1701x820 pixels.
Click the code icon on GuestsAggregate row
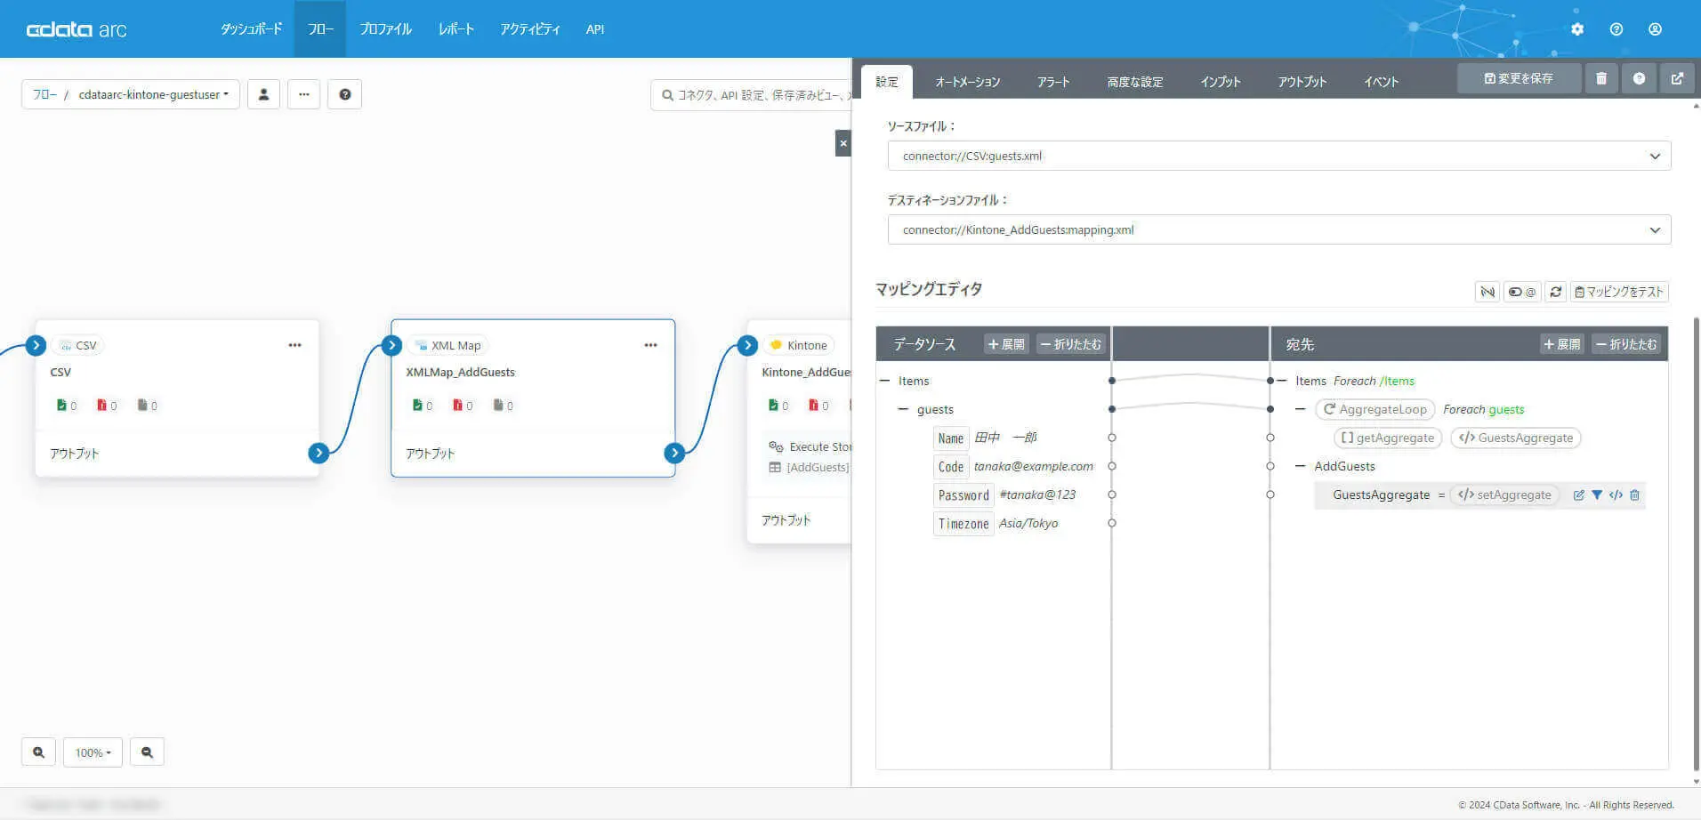pos(1616,495)
